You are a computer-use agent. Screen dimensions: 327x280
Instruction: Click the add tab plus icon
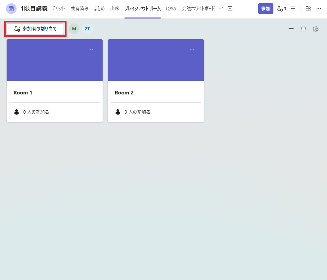coord(230,9)
